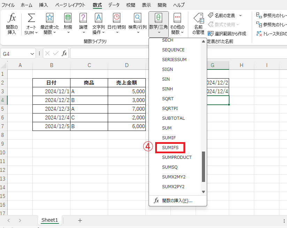Select SIGN from function list
Viewport: 287px width, 228px height.
coord(167,69)
